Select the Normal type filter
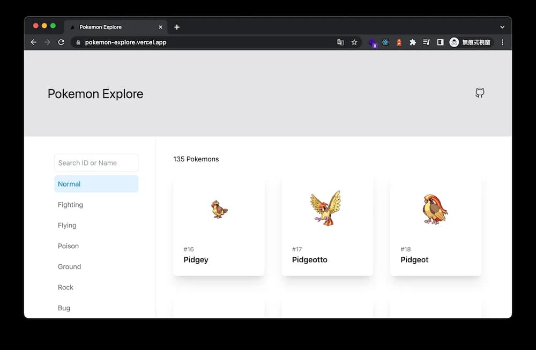This screenshot has width=536, height=350. pos(96,184)
